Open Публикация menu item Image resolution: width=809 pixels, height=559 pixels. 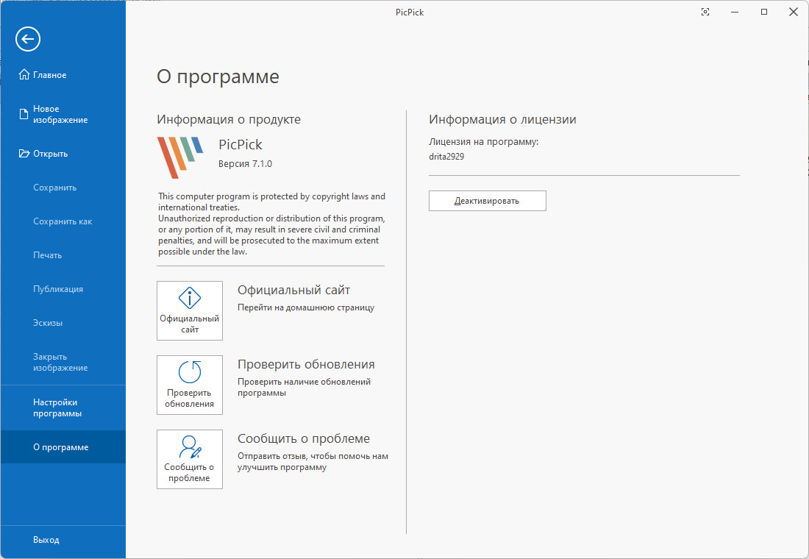point(63,289)
